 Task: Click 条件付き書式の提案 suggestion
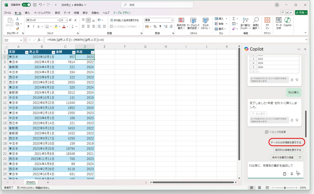click(x=283, y=157)
